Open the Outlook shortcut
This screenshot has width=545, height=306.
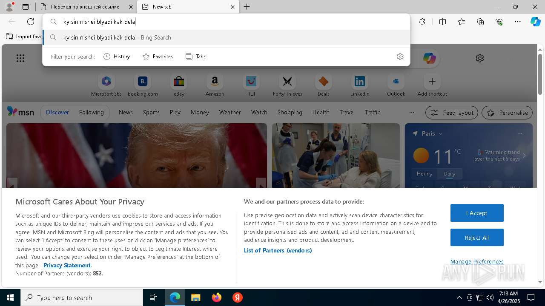(x=396, y=85)
